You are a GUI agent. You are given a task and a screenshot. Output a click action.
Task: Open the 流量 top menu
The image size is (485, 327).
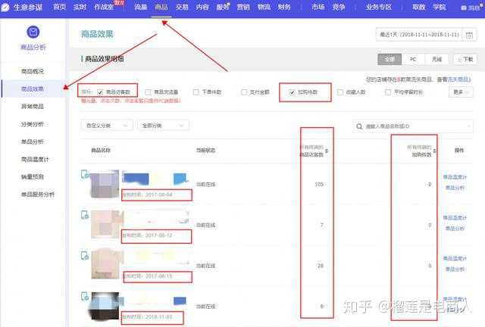pos(141,7)
